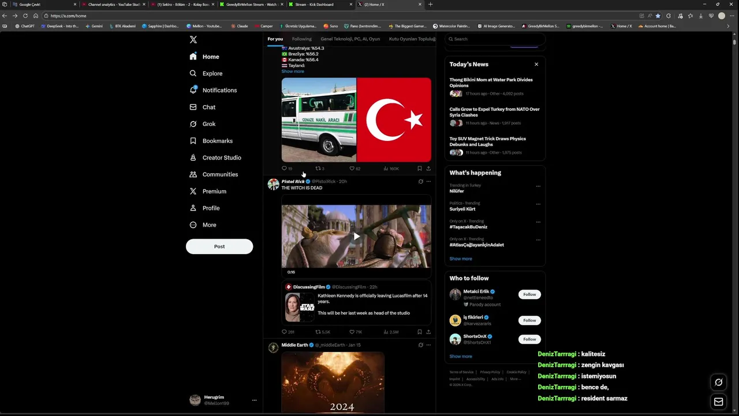
Task: Open more options on Middle Earth post
Action: click(428, 345)
